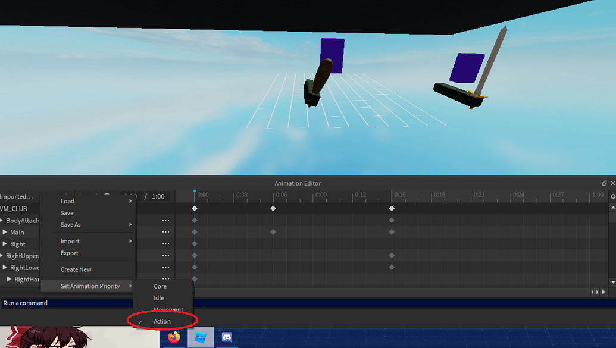The height and width of the screenshot is (348, 616).
Task: Edit the 1:00 end time field
Action: (x=158, y=196)
